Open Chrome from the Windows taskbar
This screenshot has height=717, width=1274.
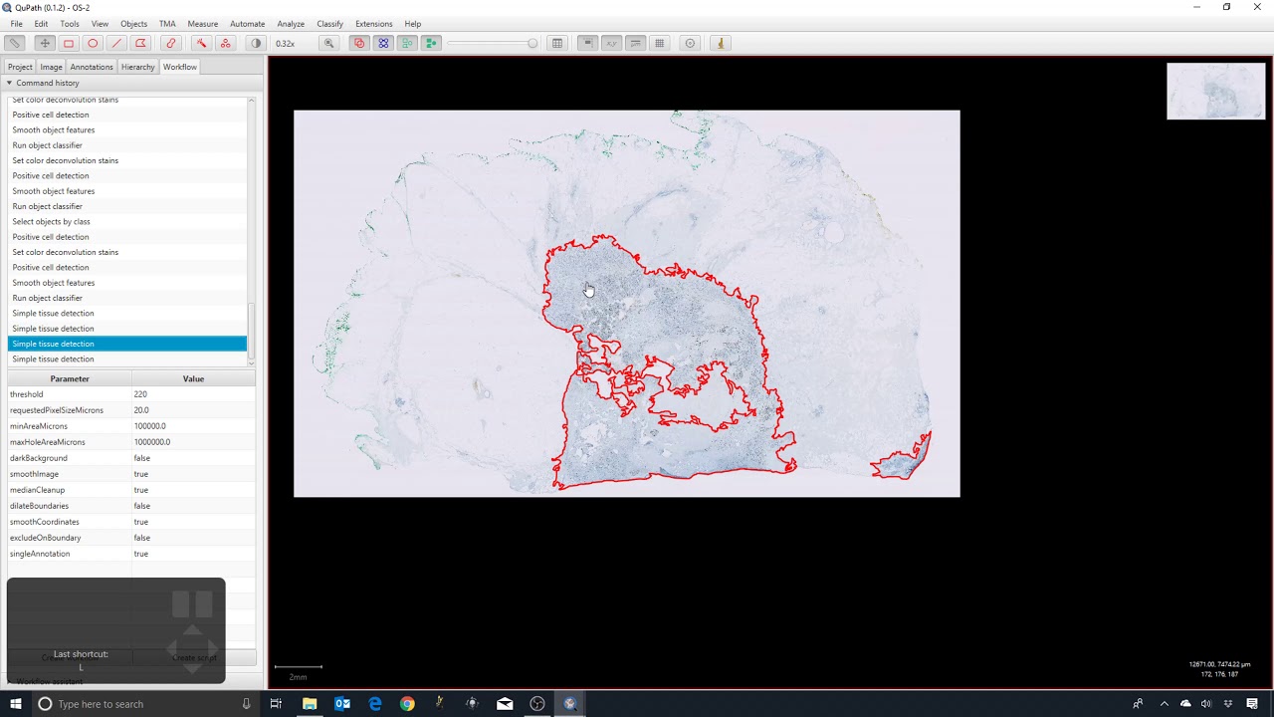click(407, 704)
